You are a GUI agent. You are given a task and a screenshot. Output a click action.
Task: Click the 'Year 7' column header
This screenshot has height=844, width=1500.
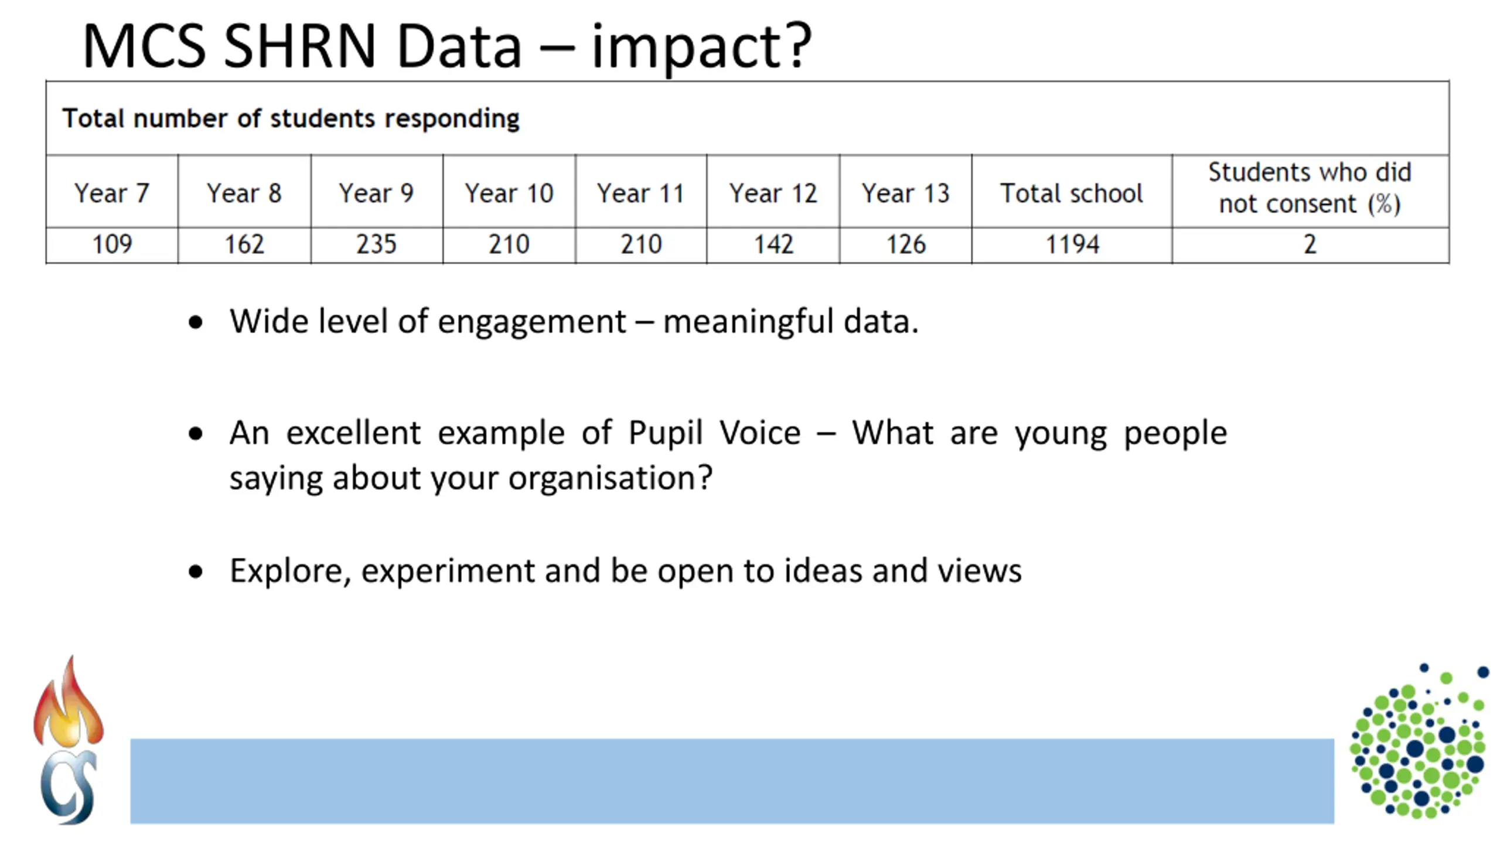[112, 193]
